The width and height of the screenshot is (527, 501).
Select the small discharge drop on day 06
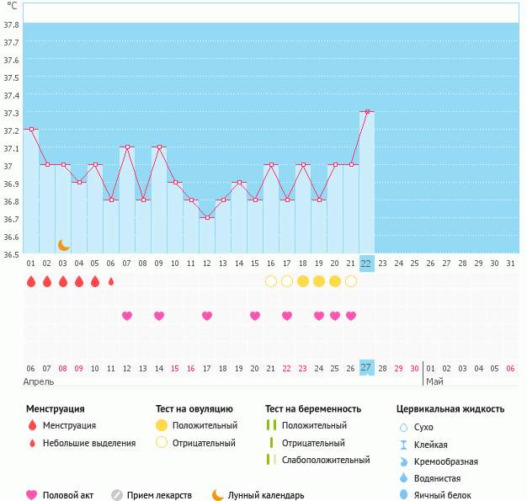[111, 281]
